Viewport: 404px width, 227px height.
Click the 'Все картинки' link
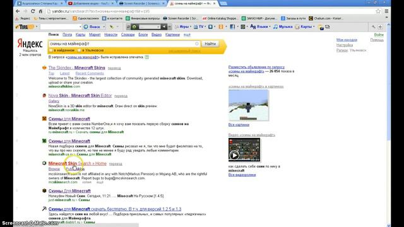coord(239,125)
